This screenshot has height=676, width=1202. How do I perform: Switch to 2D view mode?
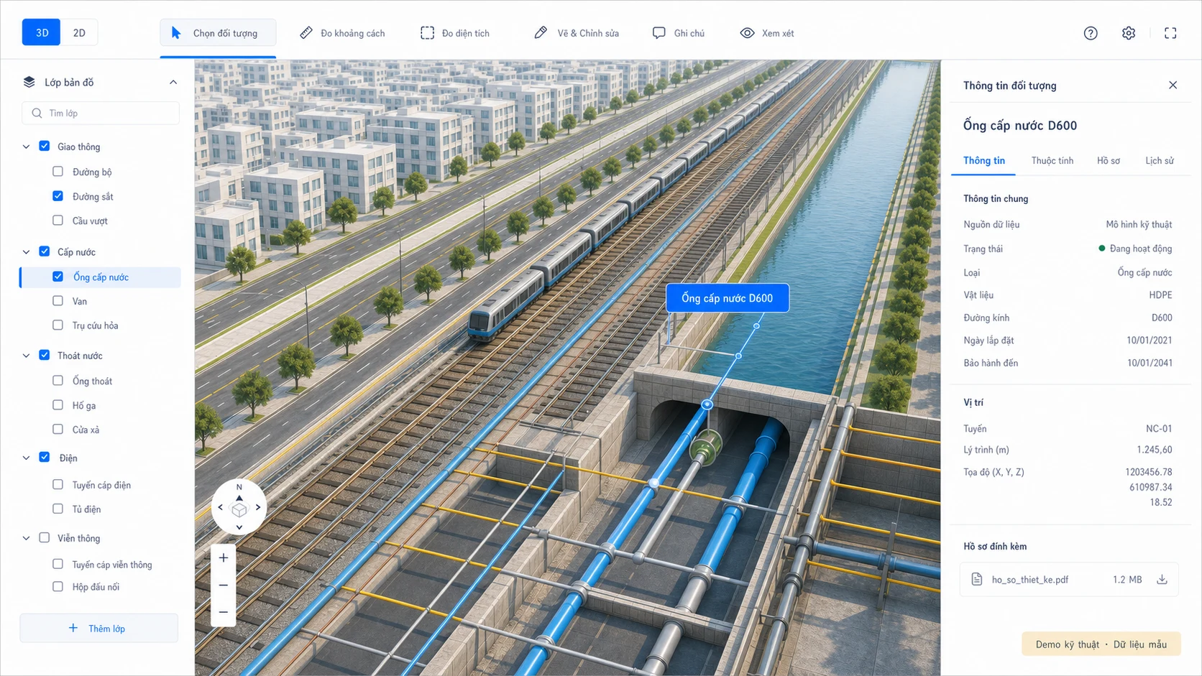[x=79, y=32]
